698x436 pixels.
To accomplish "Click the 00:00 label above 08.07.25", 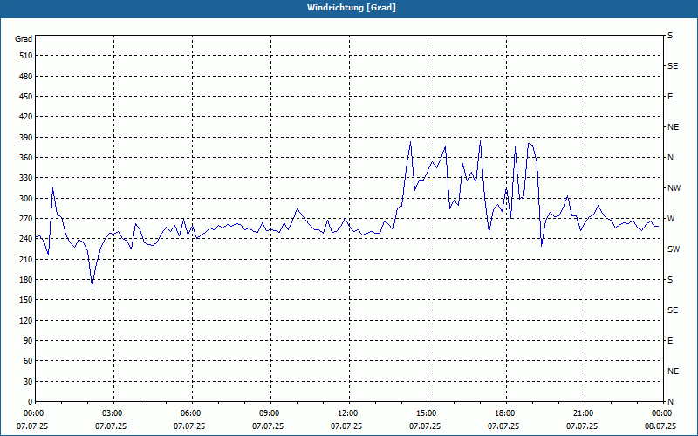I will [x=662, y=413].
